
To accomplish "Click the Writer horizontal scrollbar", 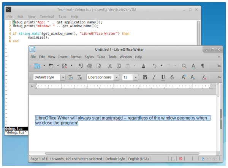I will [x=122, y=153].
